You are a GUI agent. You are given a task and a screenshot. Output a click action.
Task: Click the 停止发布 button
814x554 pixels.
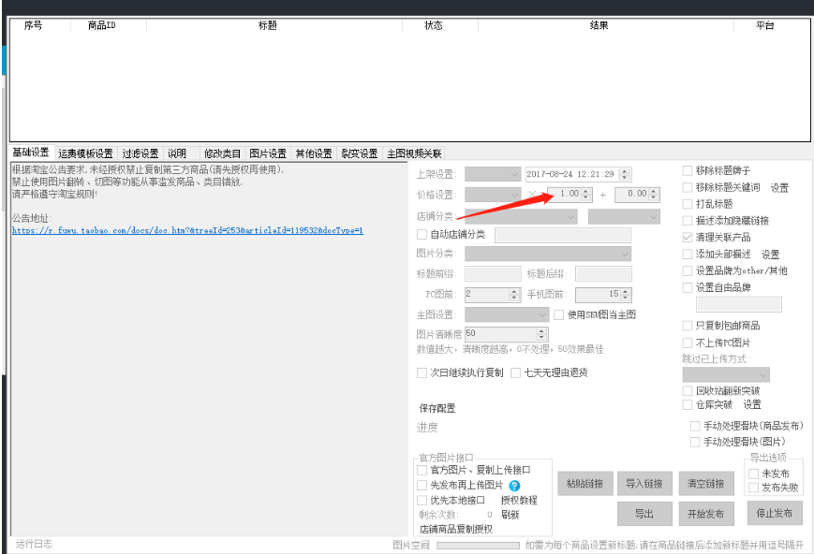click(x=774, y=514)
